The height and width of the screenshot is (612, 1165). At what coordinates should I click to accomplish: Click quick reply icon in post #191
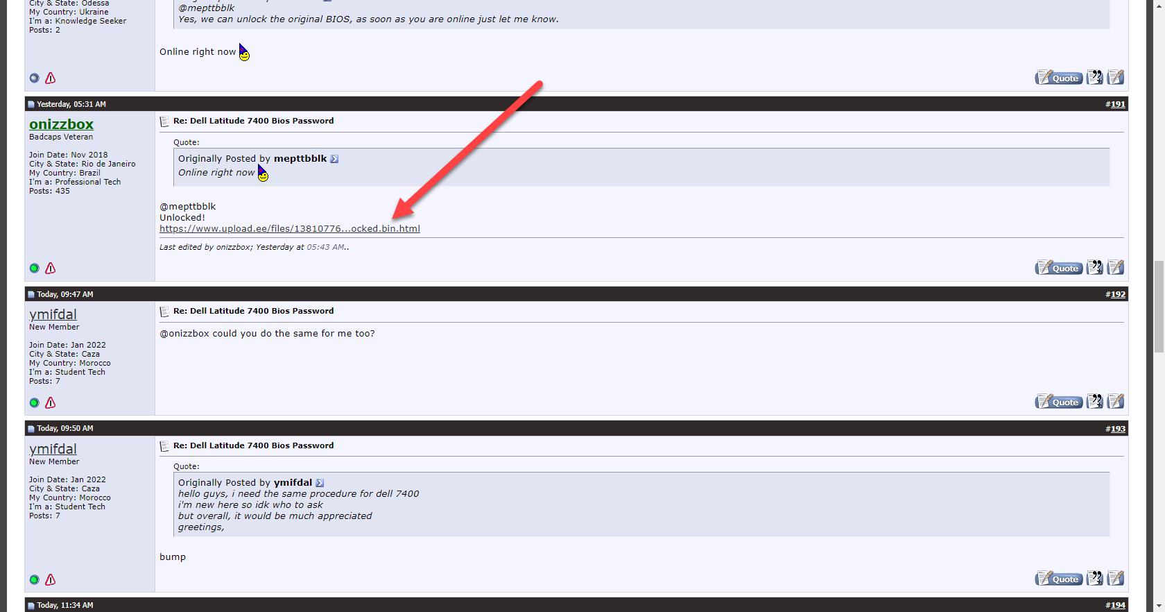pos(1116,267)
